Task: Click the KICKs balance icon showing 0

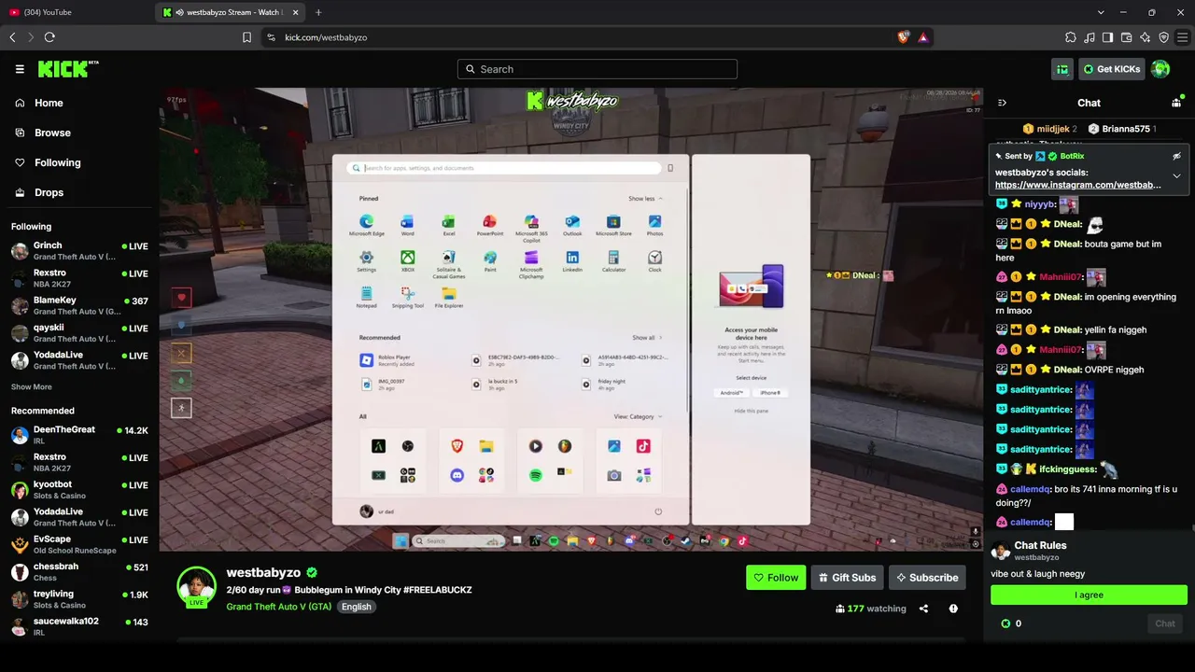Action: (1005, 623)
